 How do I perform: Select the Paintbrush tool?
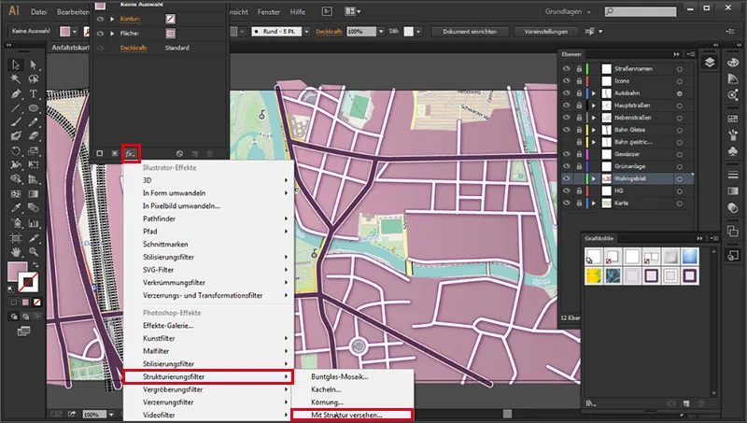[x=16, y=122]
